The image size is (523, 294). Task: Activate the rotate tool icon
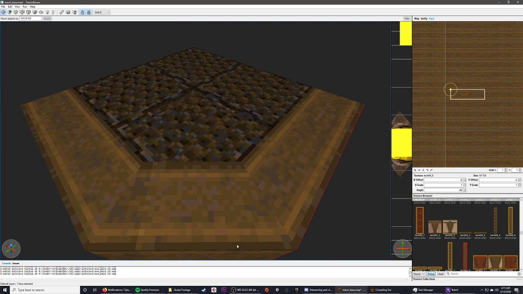(x=41, y=12)
